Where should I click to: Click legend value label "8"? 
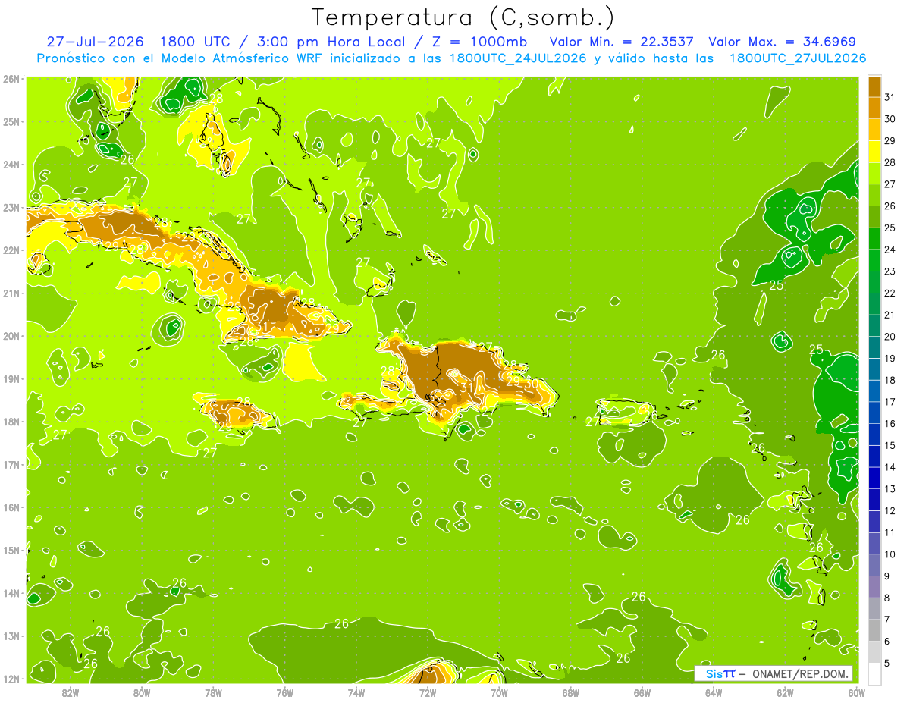coord(887,598)
